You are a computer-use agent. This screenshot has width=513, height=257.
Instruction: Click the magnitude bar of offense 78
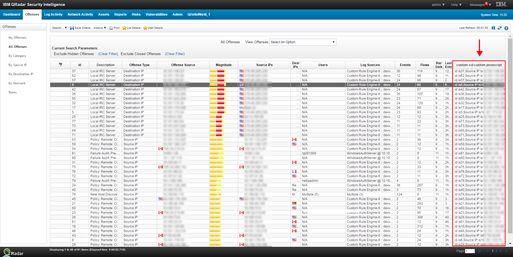coord(215,194)
